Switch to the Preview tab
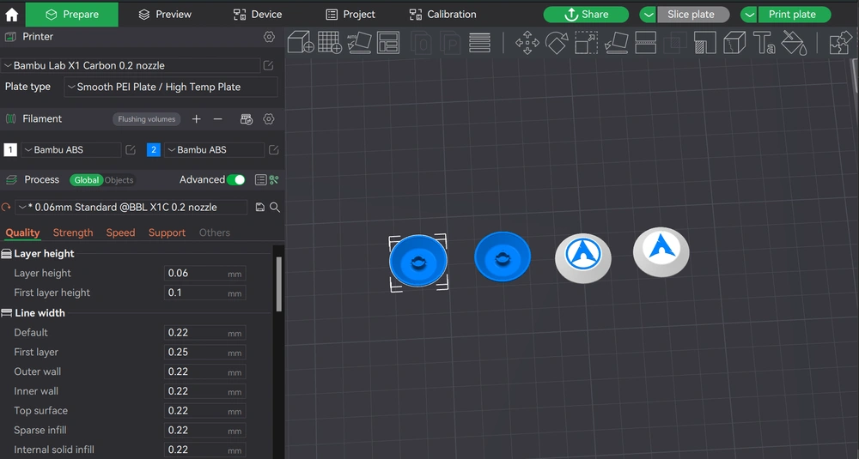859x459 pixels. pos(165,15)
